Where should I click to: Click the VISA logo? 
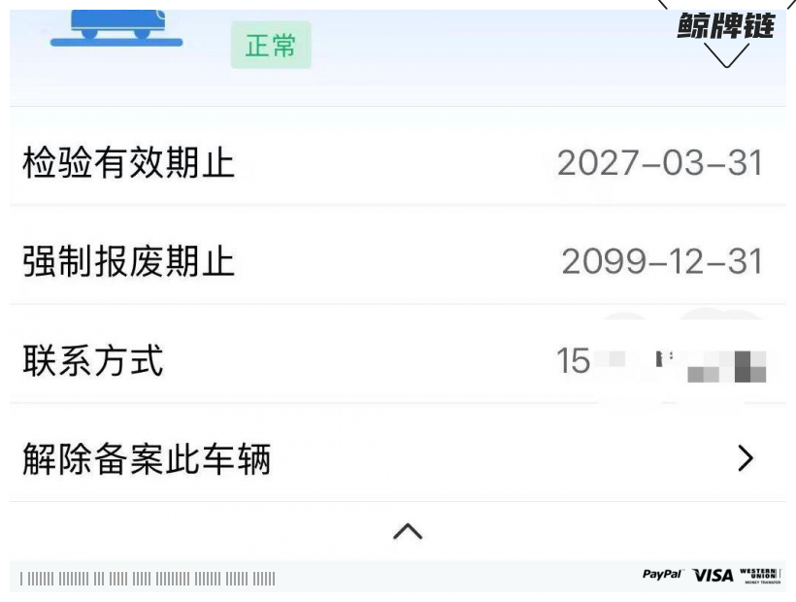713,576
